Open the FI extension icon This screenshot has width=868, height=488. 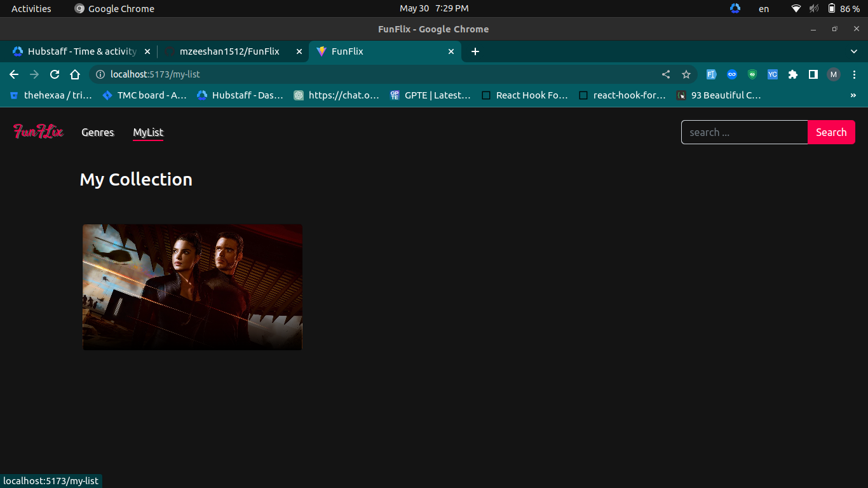712,74
